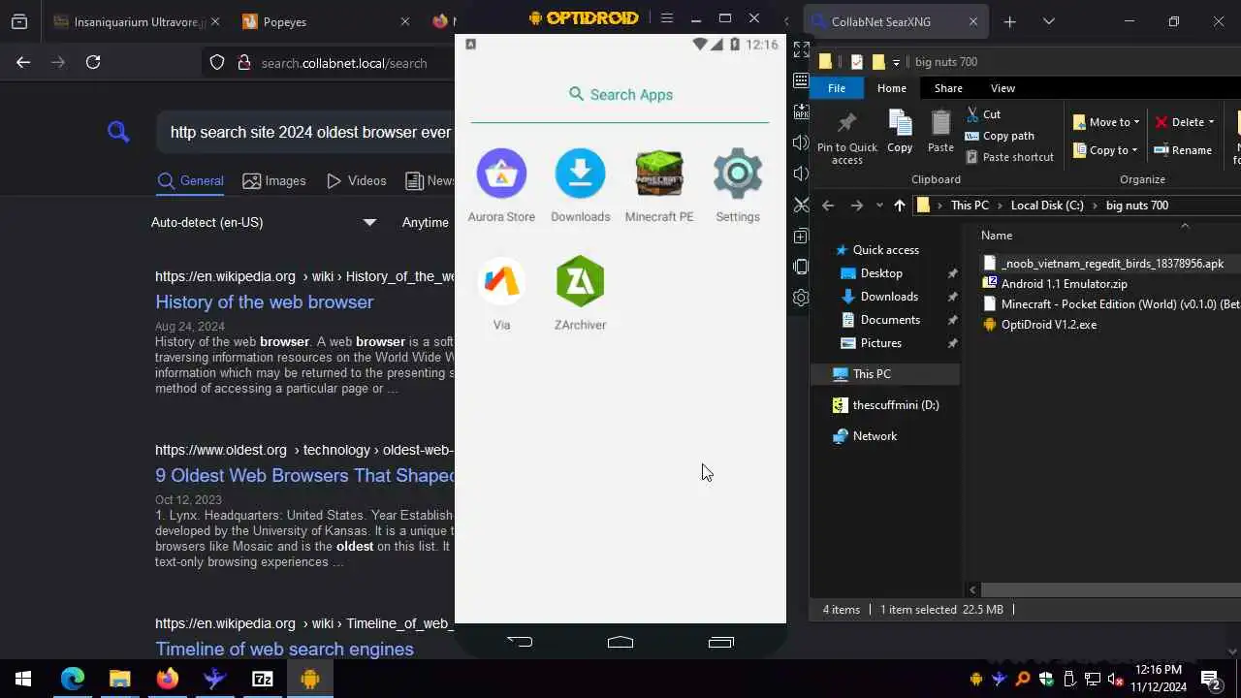Open the Firefox list all tabs chevron
This screenshot has height=698, width=1241.
[x=1048, y=21]
